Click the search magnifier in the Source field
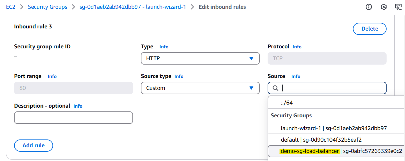The width and height of the screenshot is (405, 161). [275, 88]
